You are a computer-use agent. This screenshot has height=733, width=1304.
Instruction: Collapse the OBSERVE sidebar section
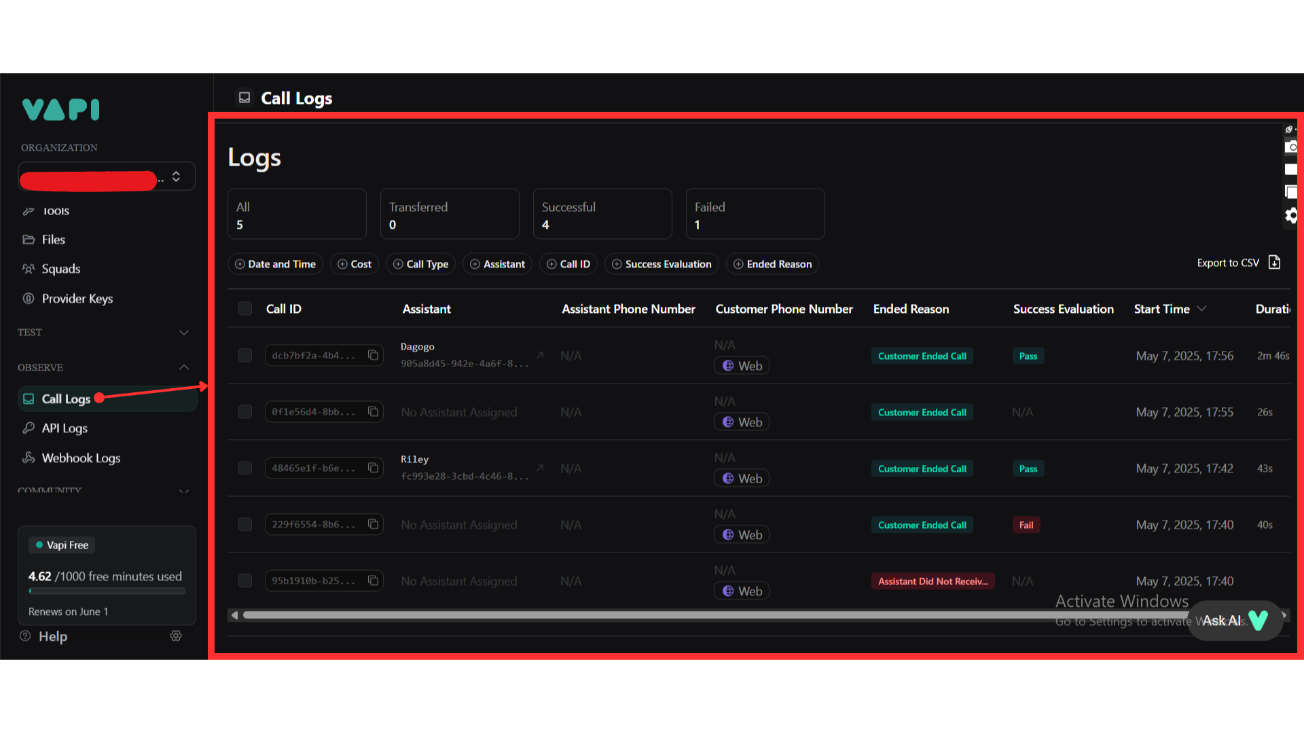click(x=183, y=367)
